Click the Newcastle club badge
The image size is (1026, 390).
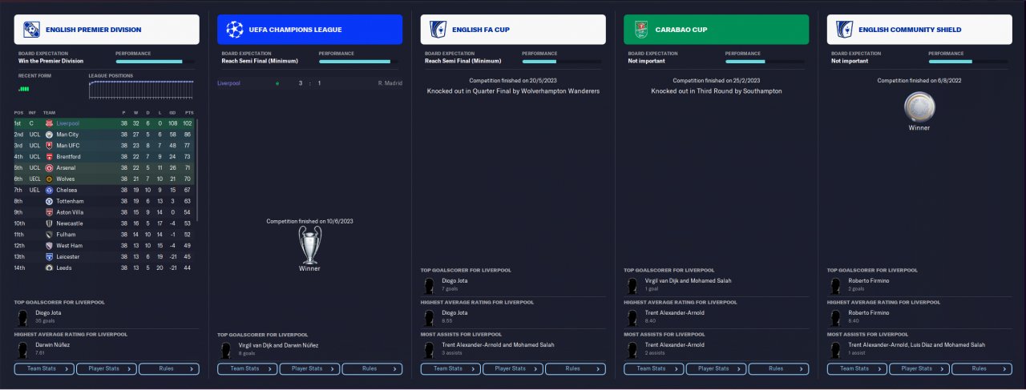click(49, 223)
